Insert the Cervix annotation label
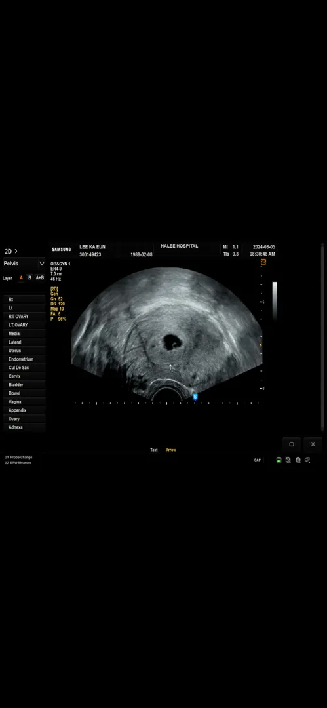 point(24,376)
